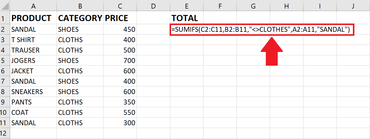Select price cell 550
The height and width of the screenshot is (139, 370).
click(x=120, y=112)
